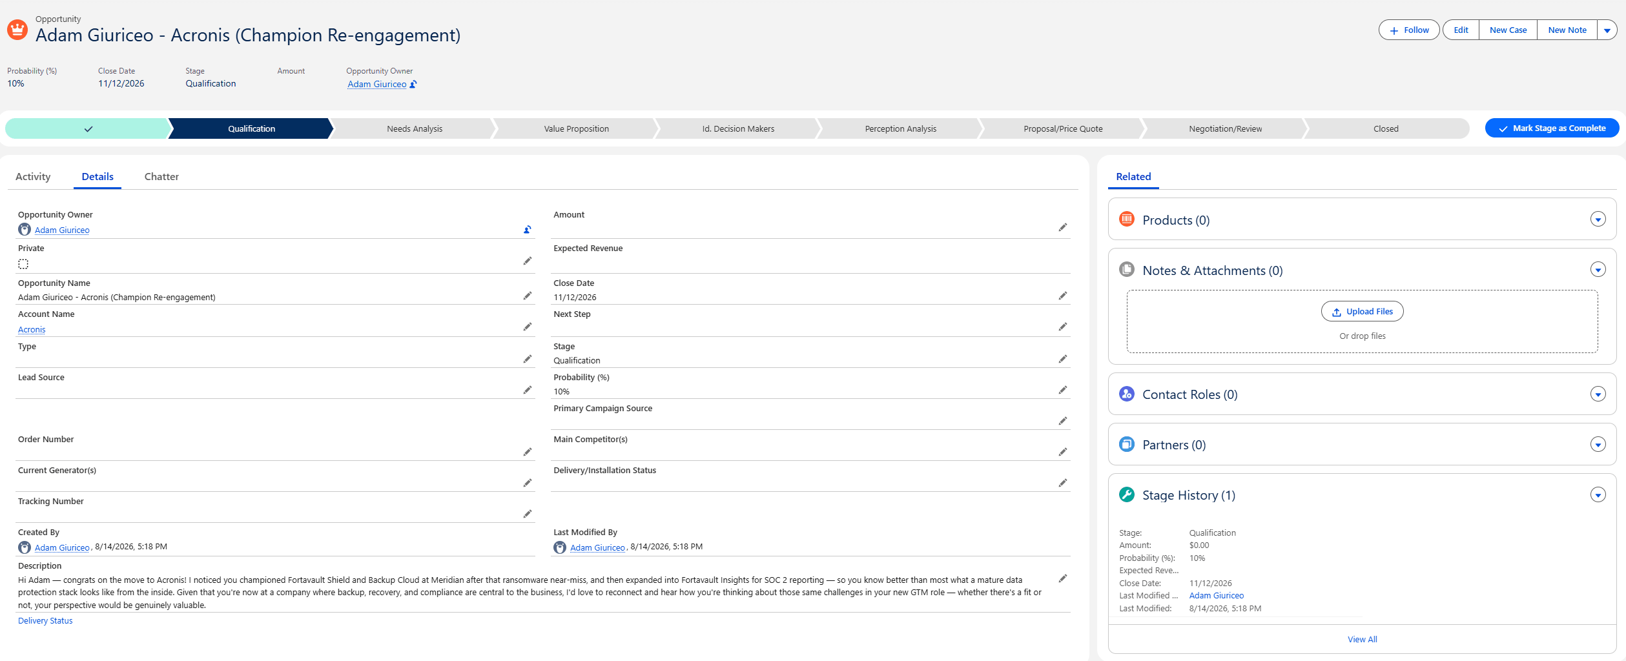The image size is (1626, 661).
Task: Edit Account Name with pencil icon
Action: click(x=528, y=327)
